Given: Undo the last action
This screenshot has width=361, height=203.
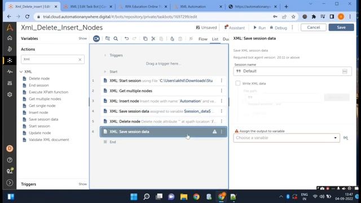Looking at the screenshot, I should (126, 39).
